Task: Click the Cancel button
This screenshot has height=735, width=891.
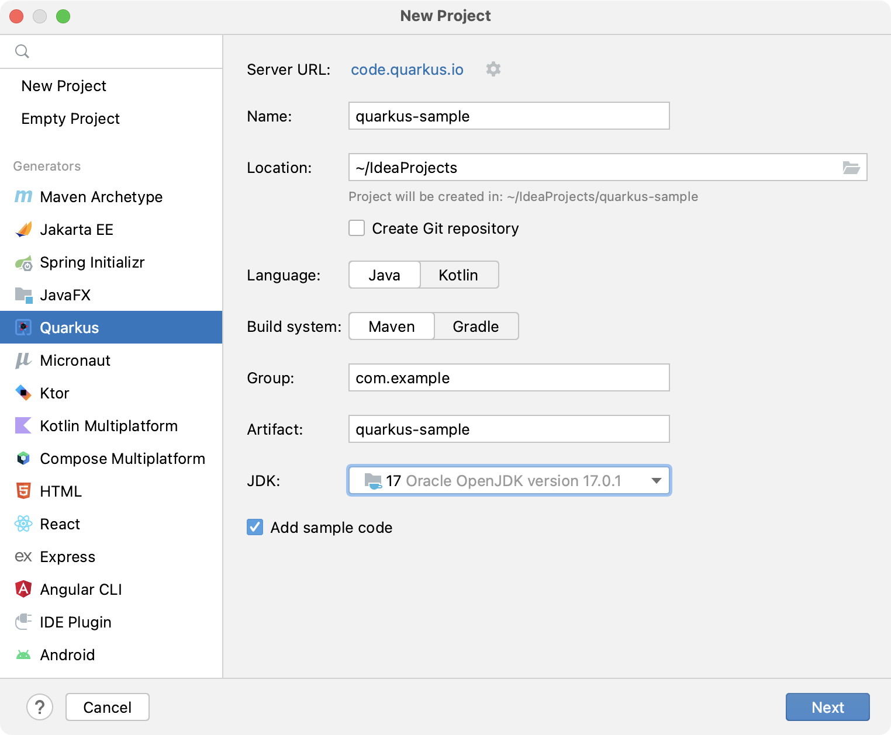Action: click(x=108, y=707)
